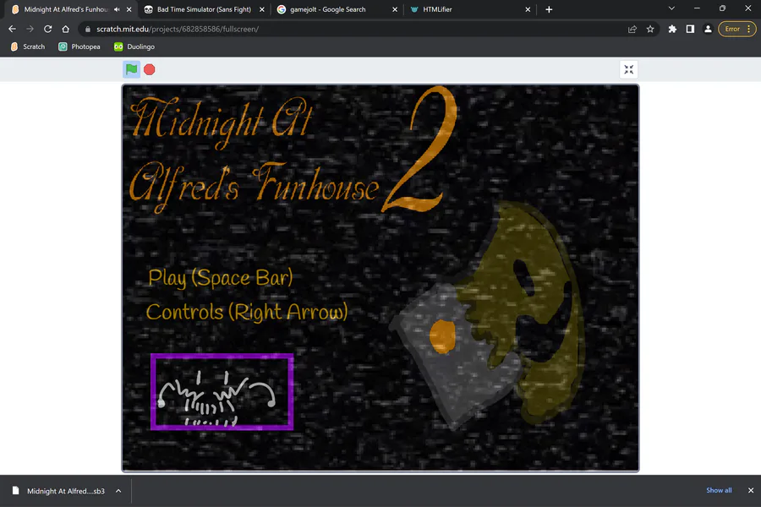Restore down the browser window
This screenshot has height=507, width=761.
click(x=722, y=8)
